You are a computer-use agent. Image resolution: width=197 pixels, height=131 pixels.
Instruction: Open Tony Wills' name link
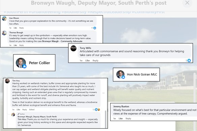point(85,48)
